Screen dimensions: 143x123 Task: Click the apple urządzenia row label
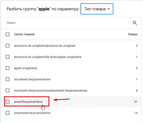click(x=25, y=68)
